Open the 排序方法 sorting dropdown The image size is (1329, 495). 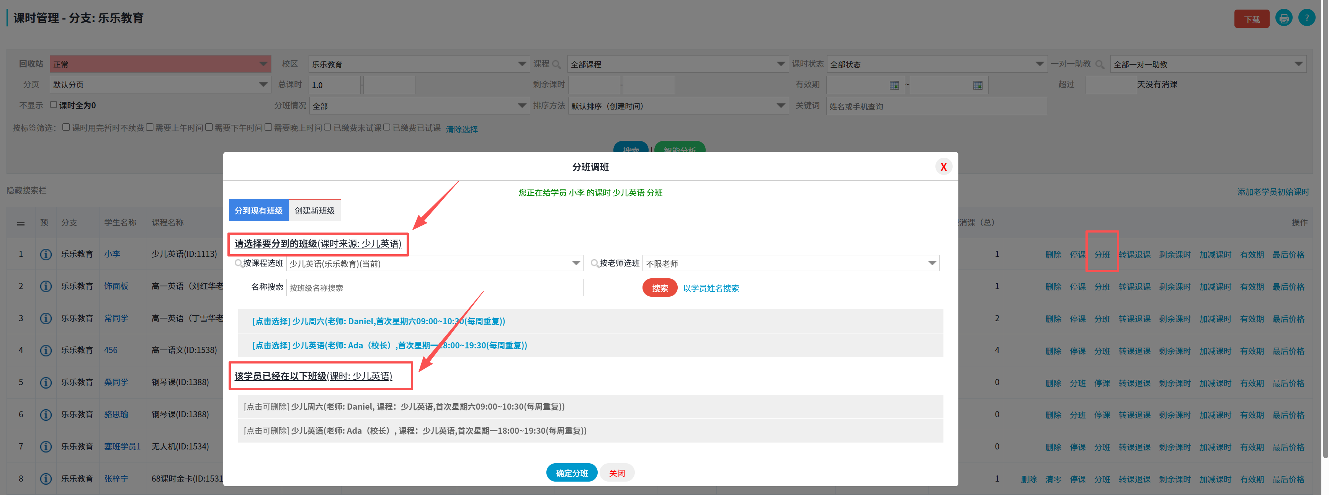pos(780,105)
